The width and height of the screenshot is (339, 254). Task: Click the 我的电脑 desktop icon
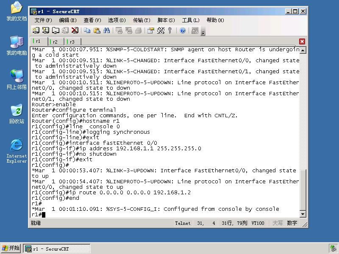point(17,46)
